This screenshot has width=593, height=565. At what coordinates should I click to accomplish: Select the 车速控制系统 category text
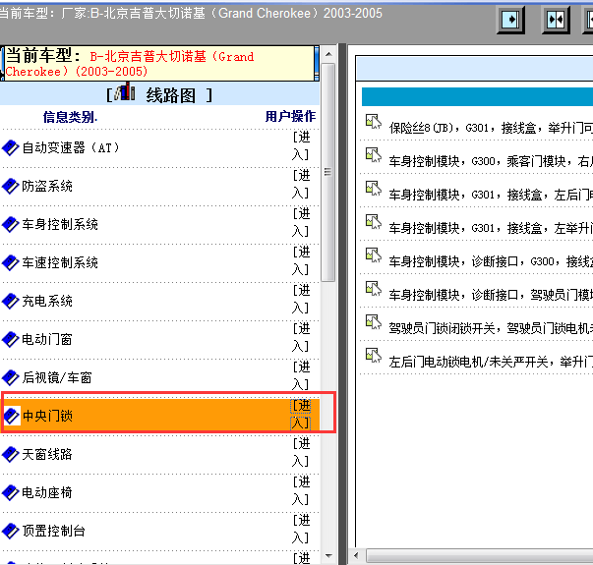click(x=60, y=262)
